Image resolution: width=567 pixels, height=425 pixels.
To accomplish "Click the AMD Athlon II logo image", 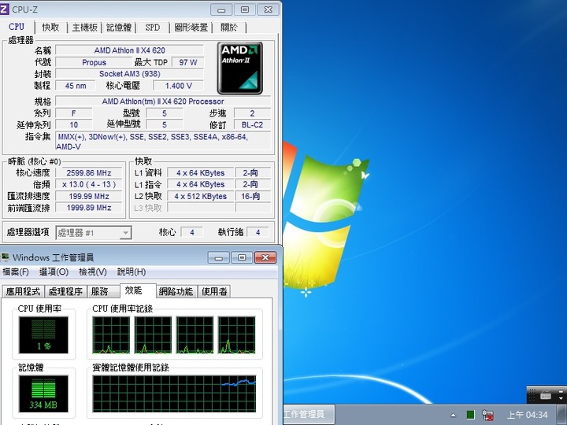I will 239,68.
